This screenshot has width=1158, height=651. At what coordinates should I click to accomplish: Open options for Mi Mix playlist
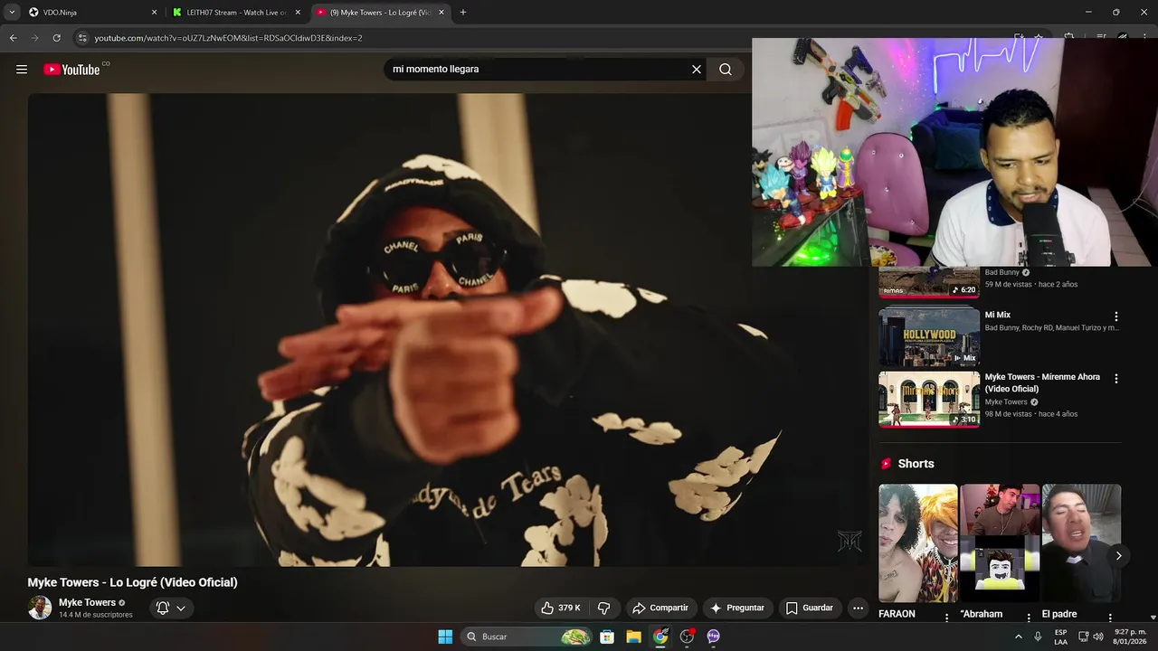tap(1116, 316)
